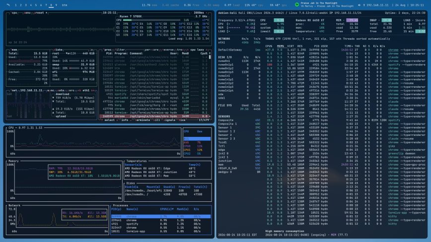Switch to workspace 5 in top bar

coord(36,5)
